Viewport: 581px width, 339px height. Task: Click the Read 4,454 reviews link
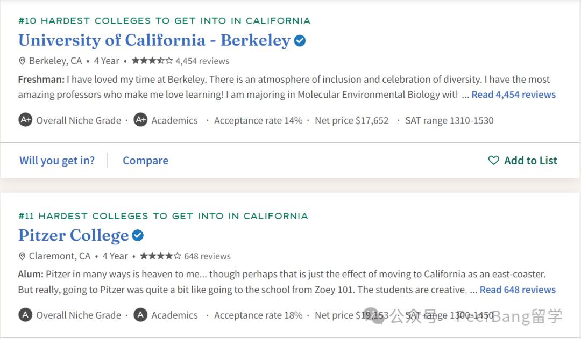pos(514,95)
